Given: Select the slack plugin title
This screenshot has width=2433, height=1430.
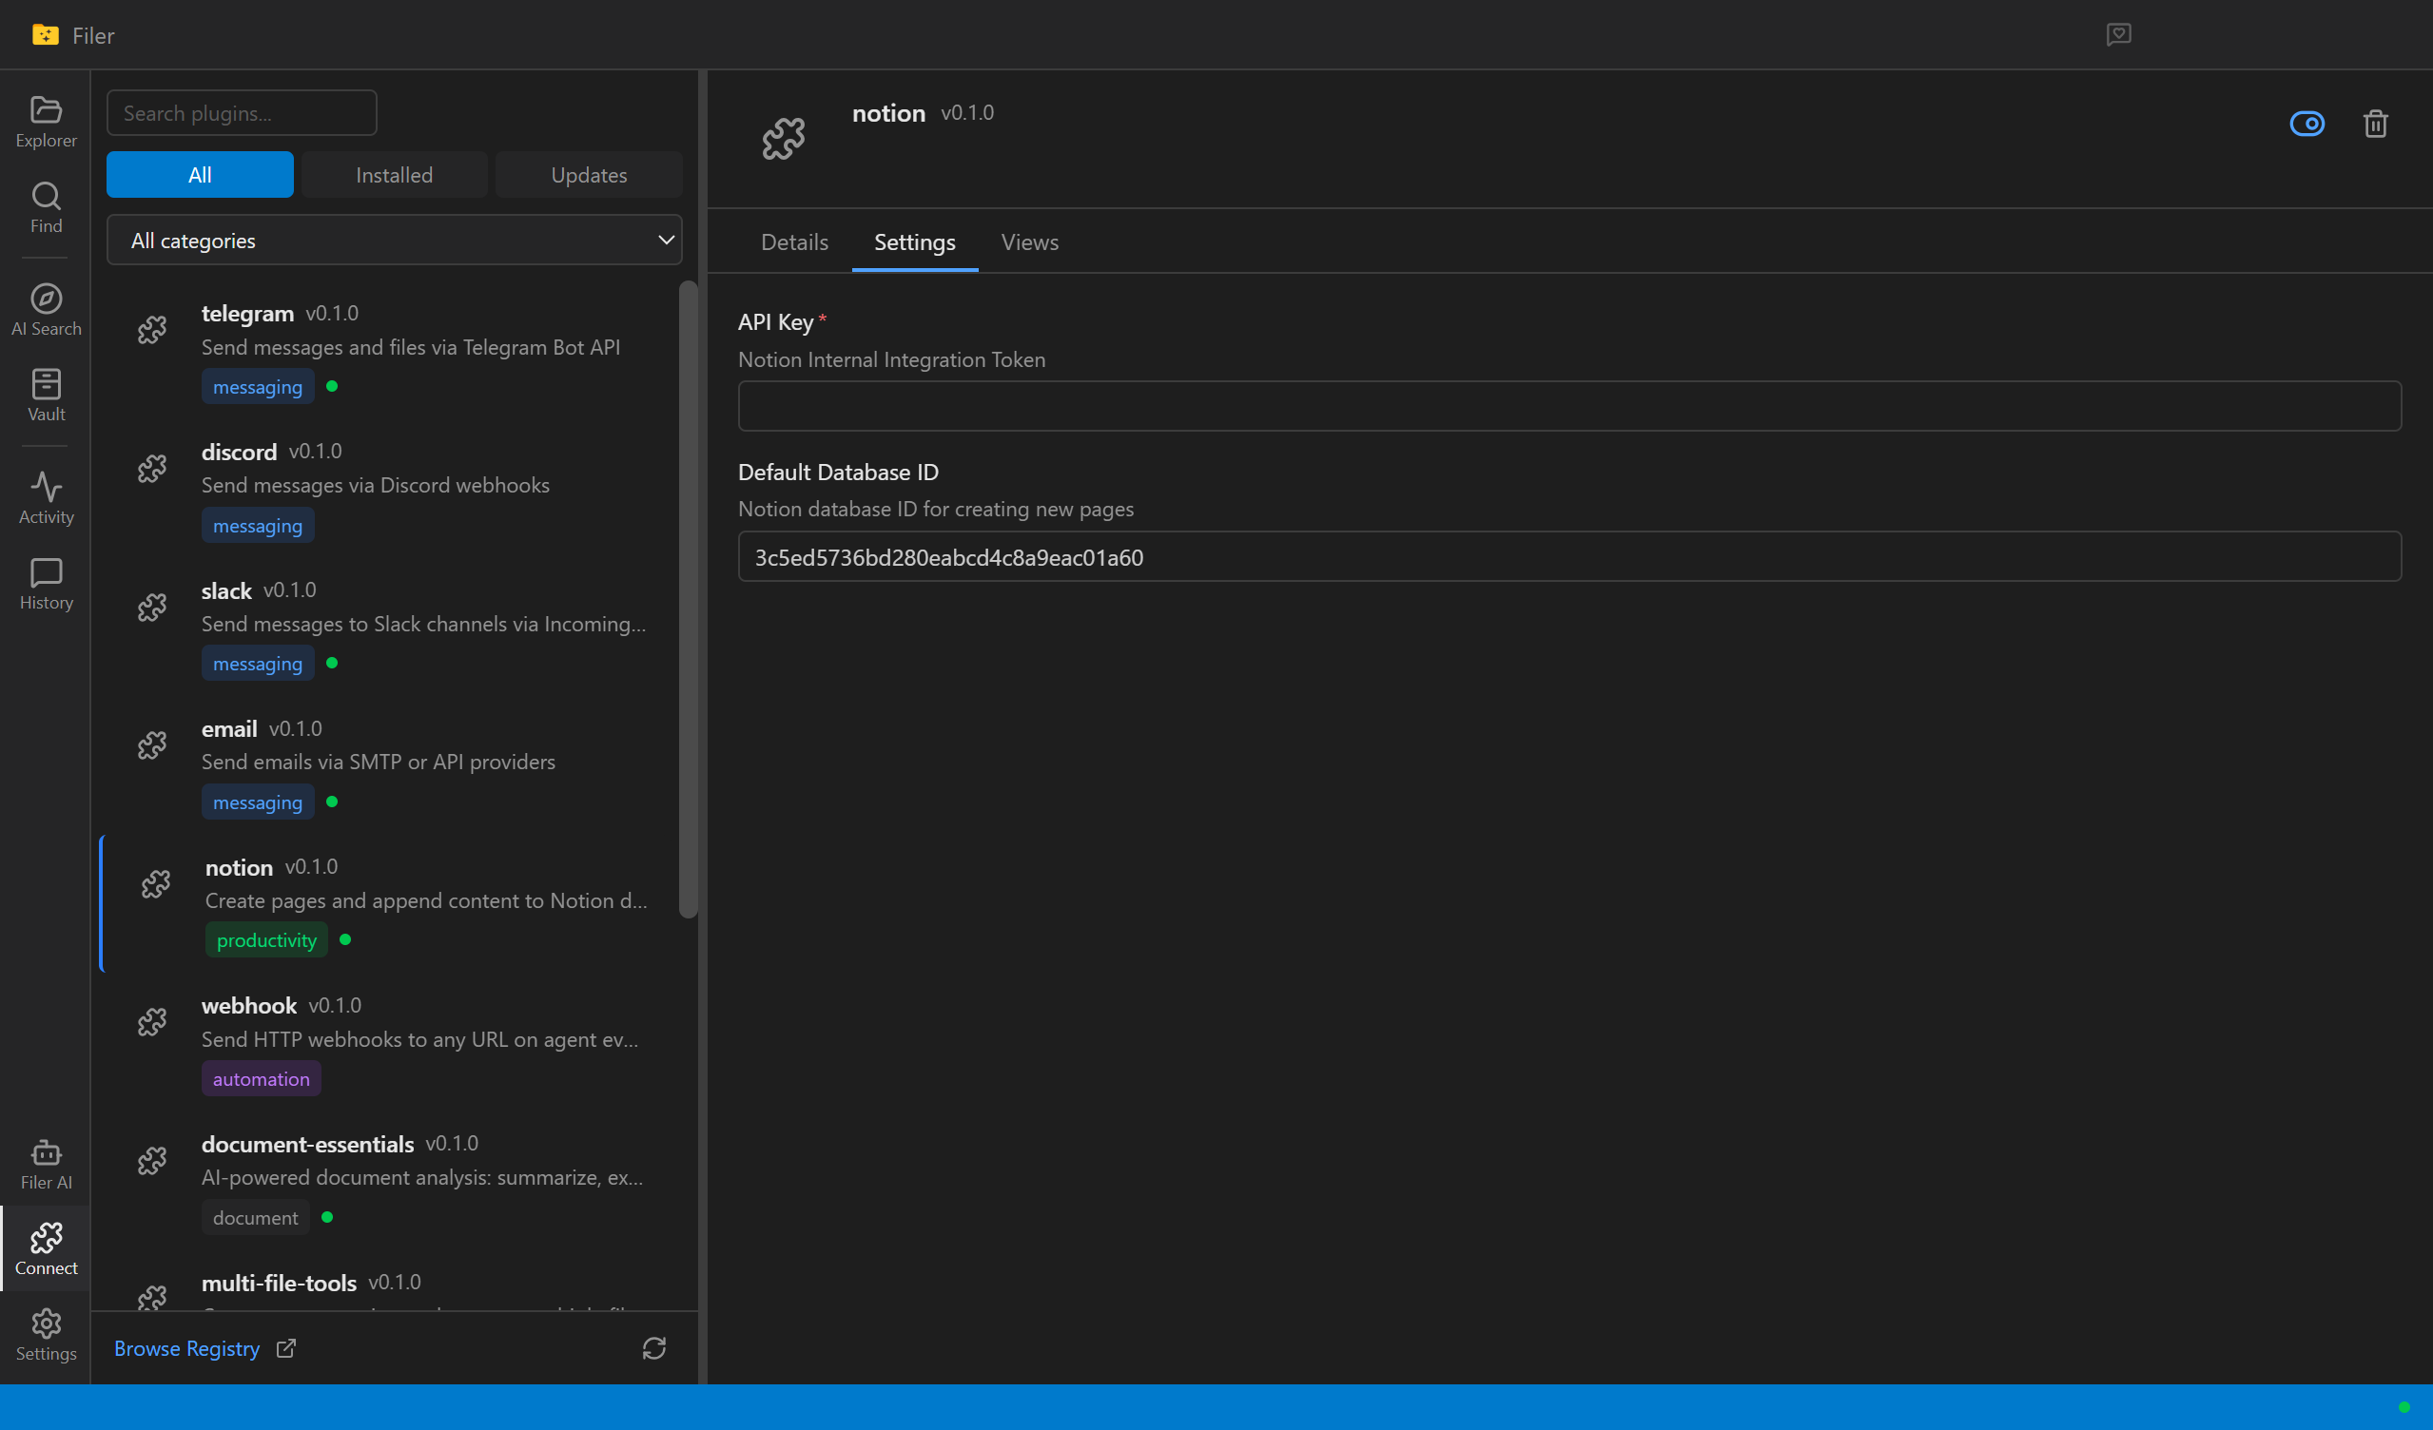Looking at the screenshot, I should 227,590.
